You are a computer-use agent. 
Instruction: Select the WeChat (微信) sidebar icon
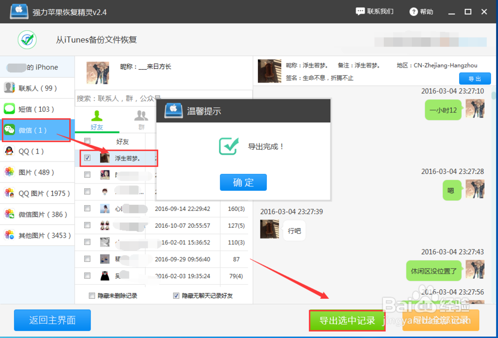(9, 130)
